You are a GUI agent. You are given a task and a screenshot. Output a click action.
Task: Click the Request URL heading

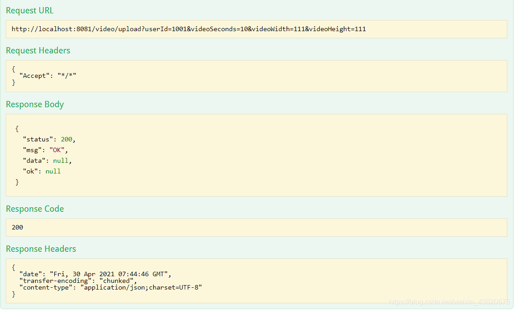(x=30, y=11)
